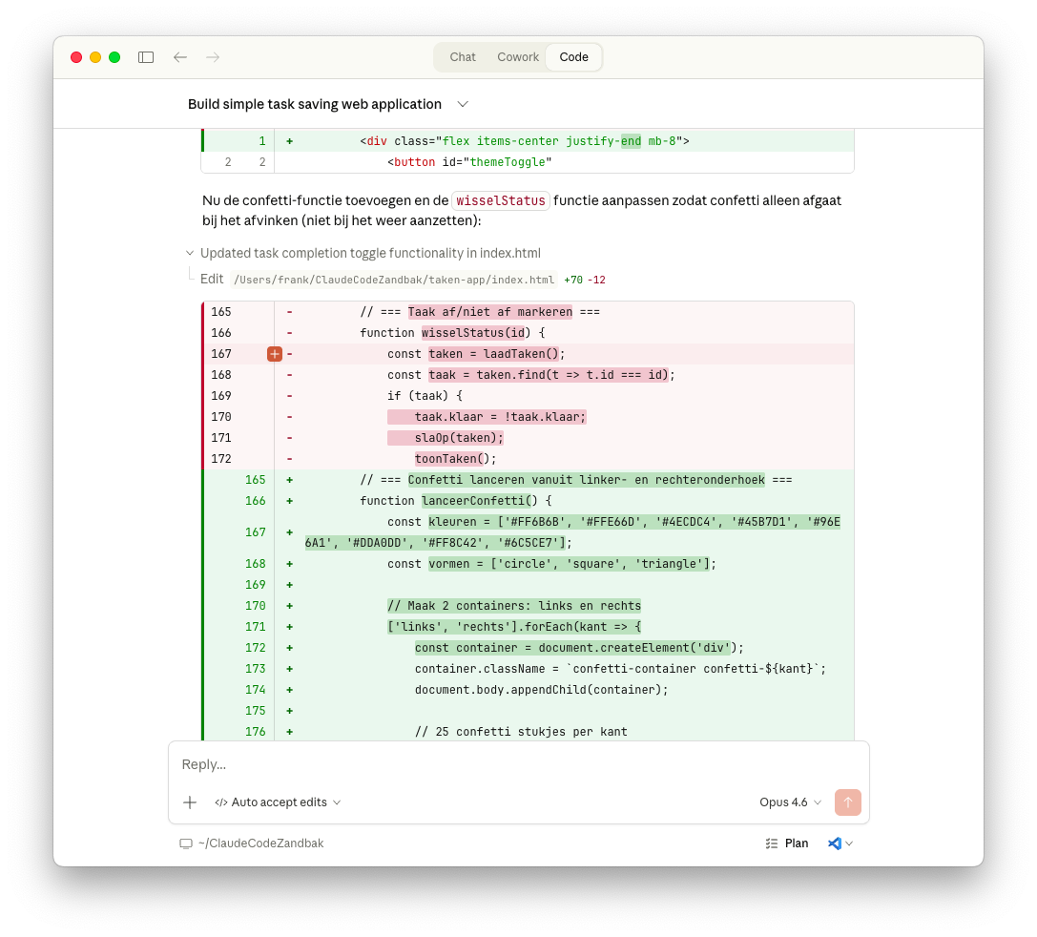The width and height of the screenshot is (1037, 937).
Task: Click the orange plus badge on line 167
Action: pyautogui.click(x=275, y=354)
